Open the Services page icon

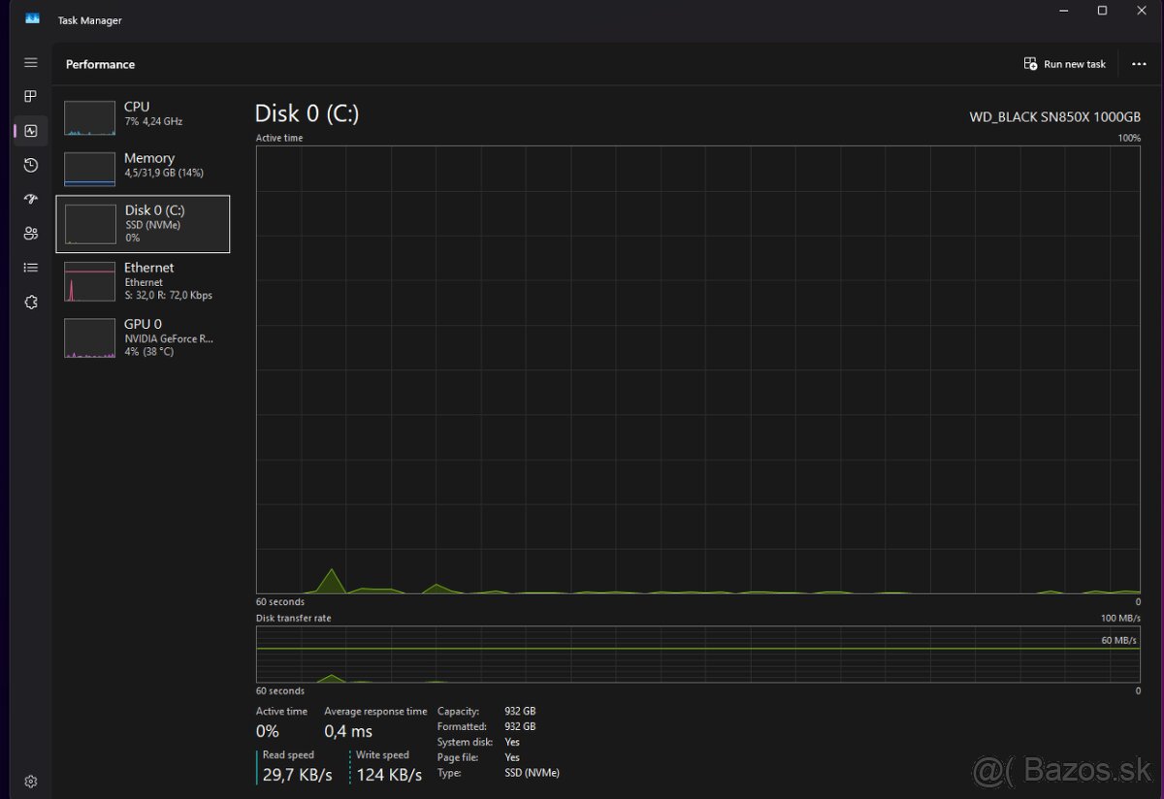[x=30, y=302]
